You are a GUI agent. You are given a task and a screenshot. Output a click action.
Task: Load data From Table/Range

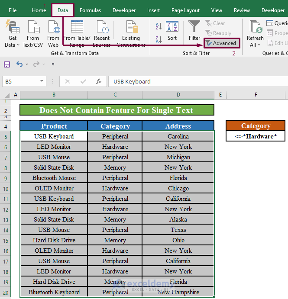pos(77,34)
